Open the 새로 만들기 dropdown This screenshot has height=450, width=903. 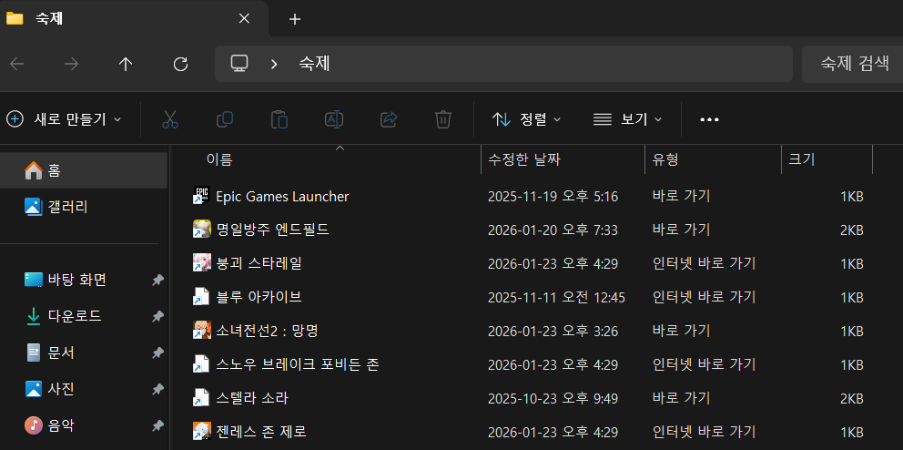64,119
